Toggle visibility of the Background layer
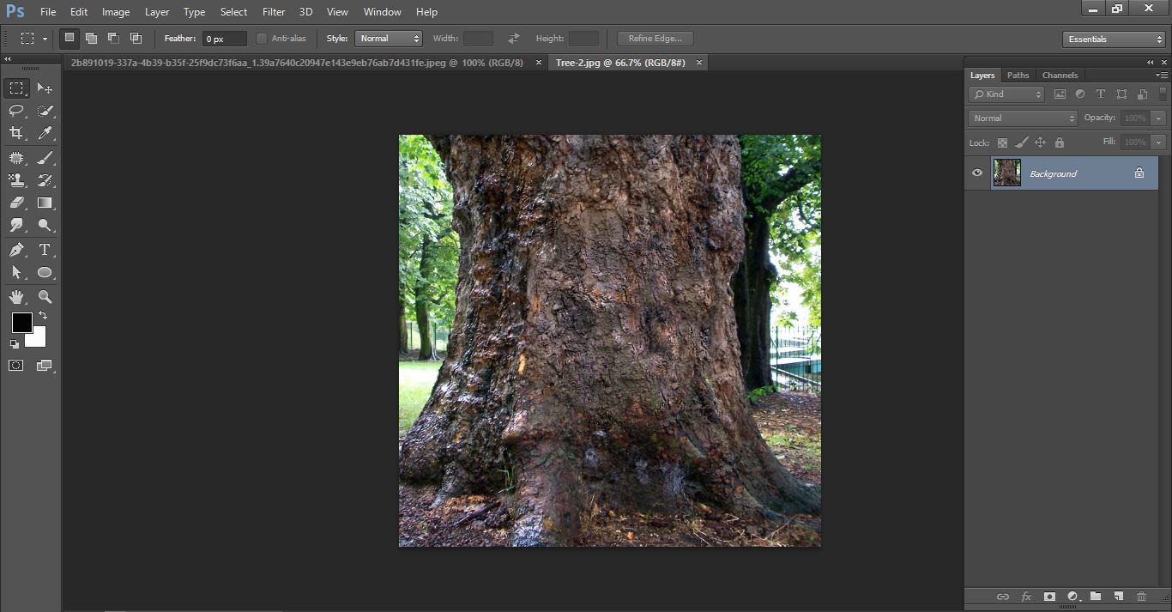1172x612 pixels. [976, 173]
